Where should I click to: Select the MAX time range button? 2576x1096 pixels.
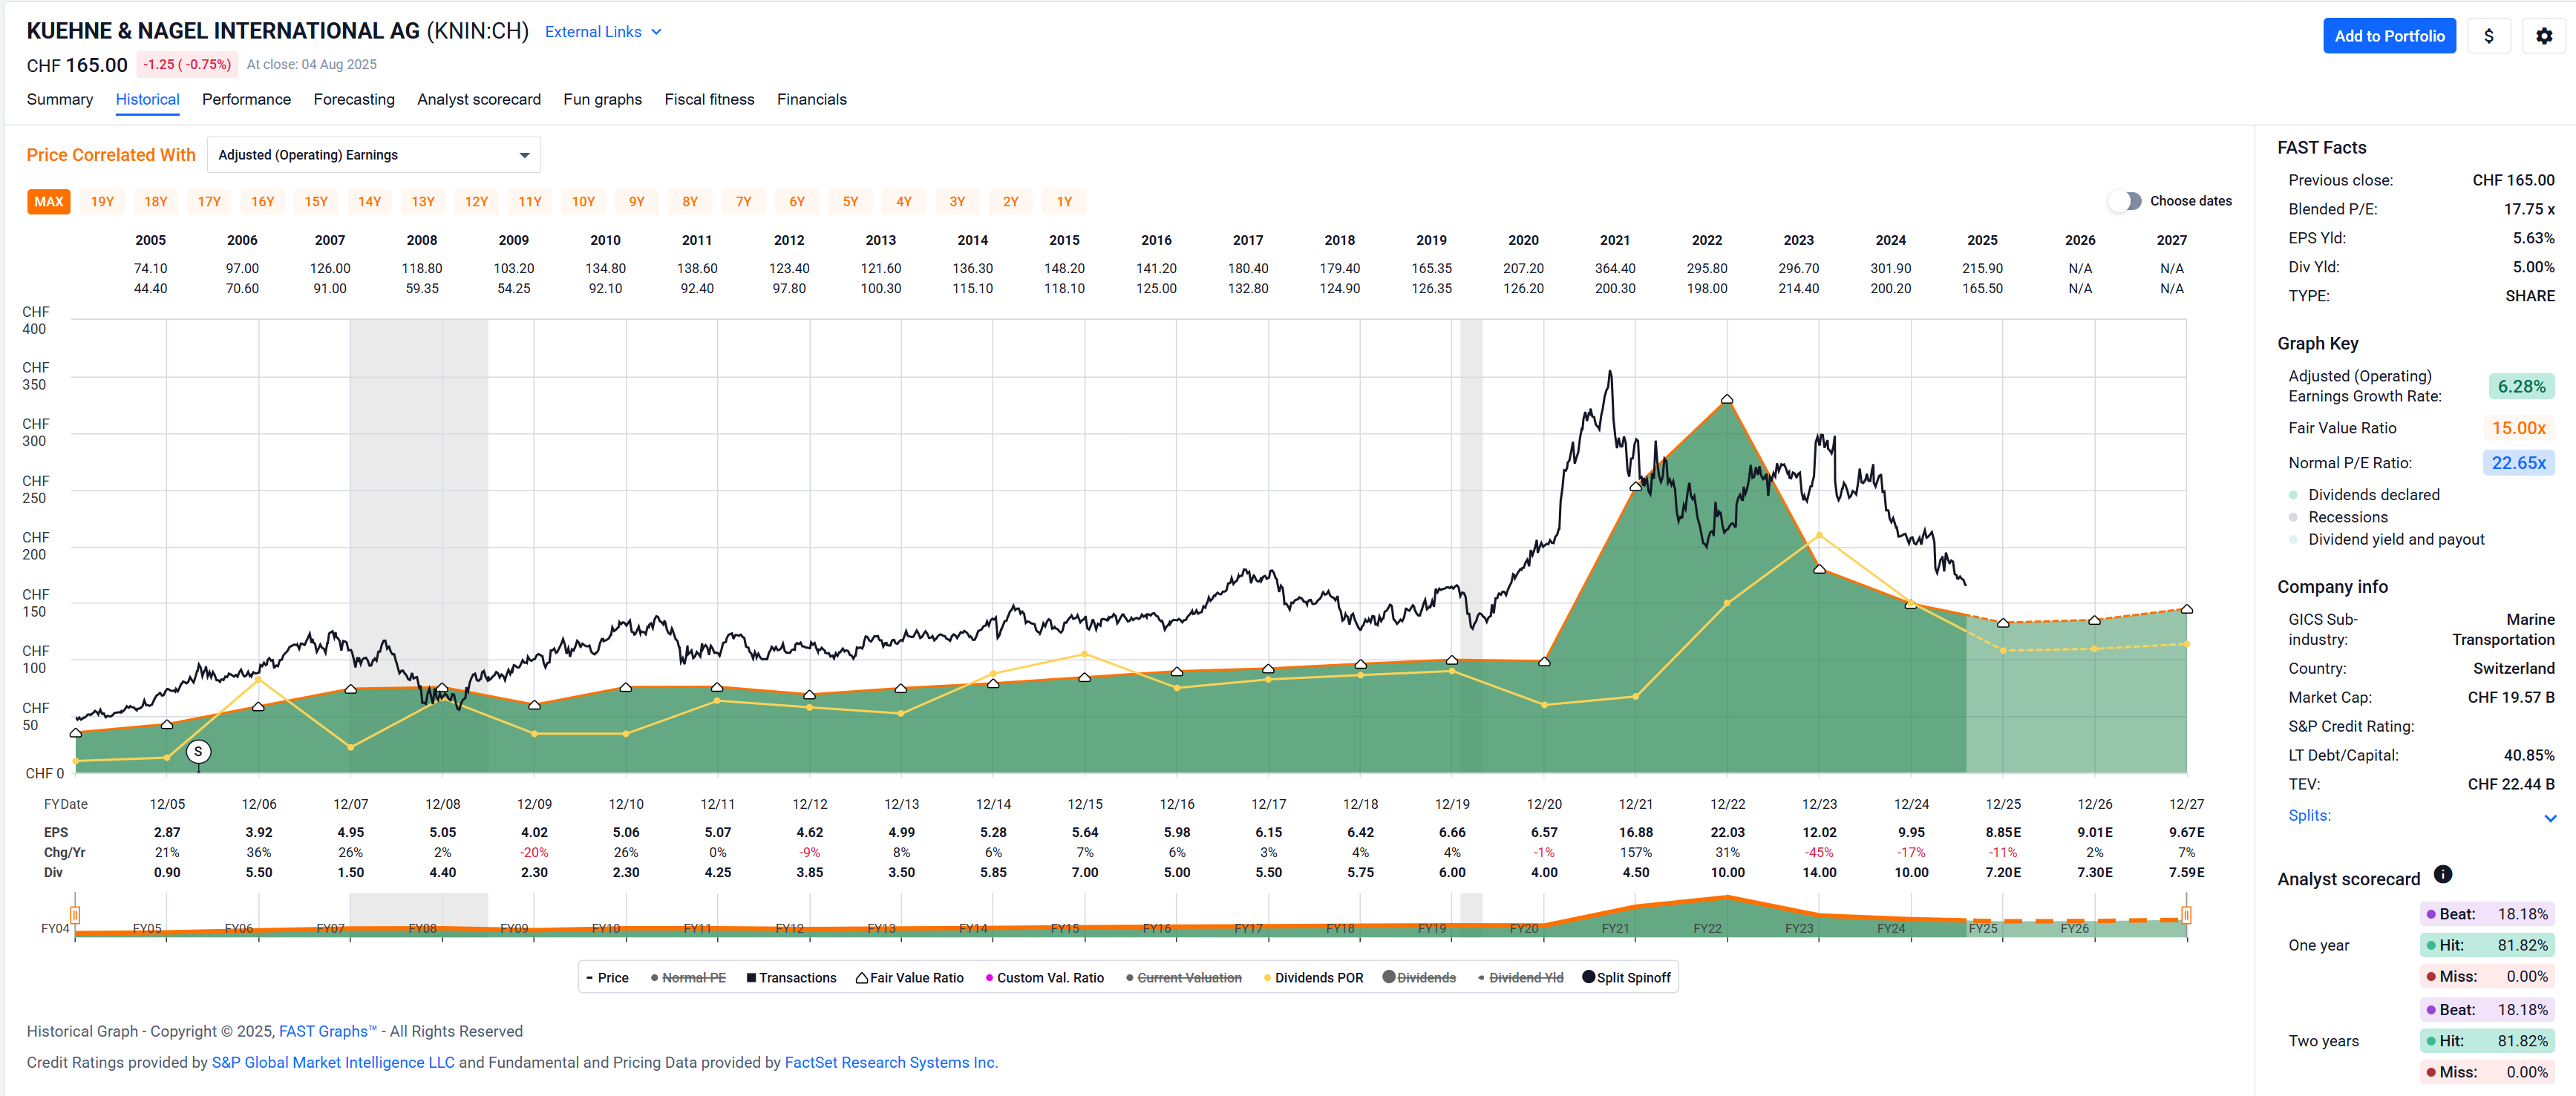(x=48, y=201)
